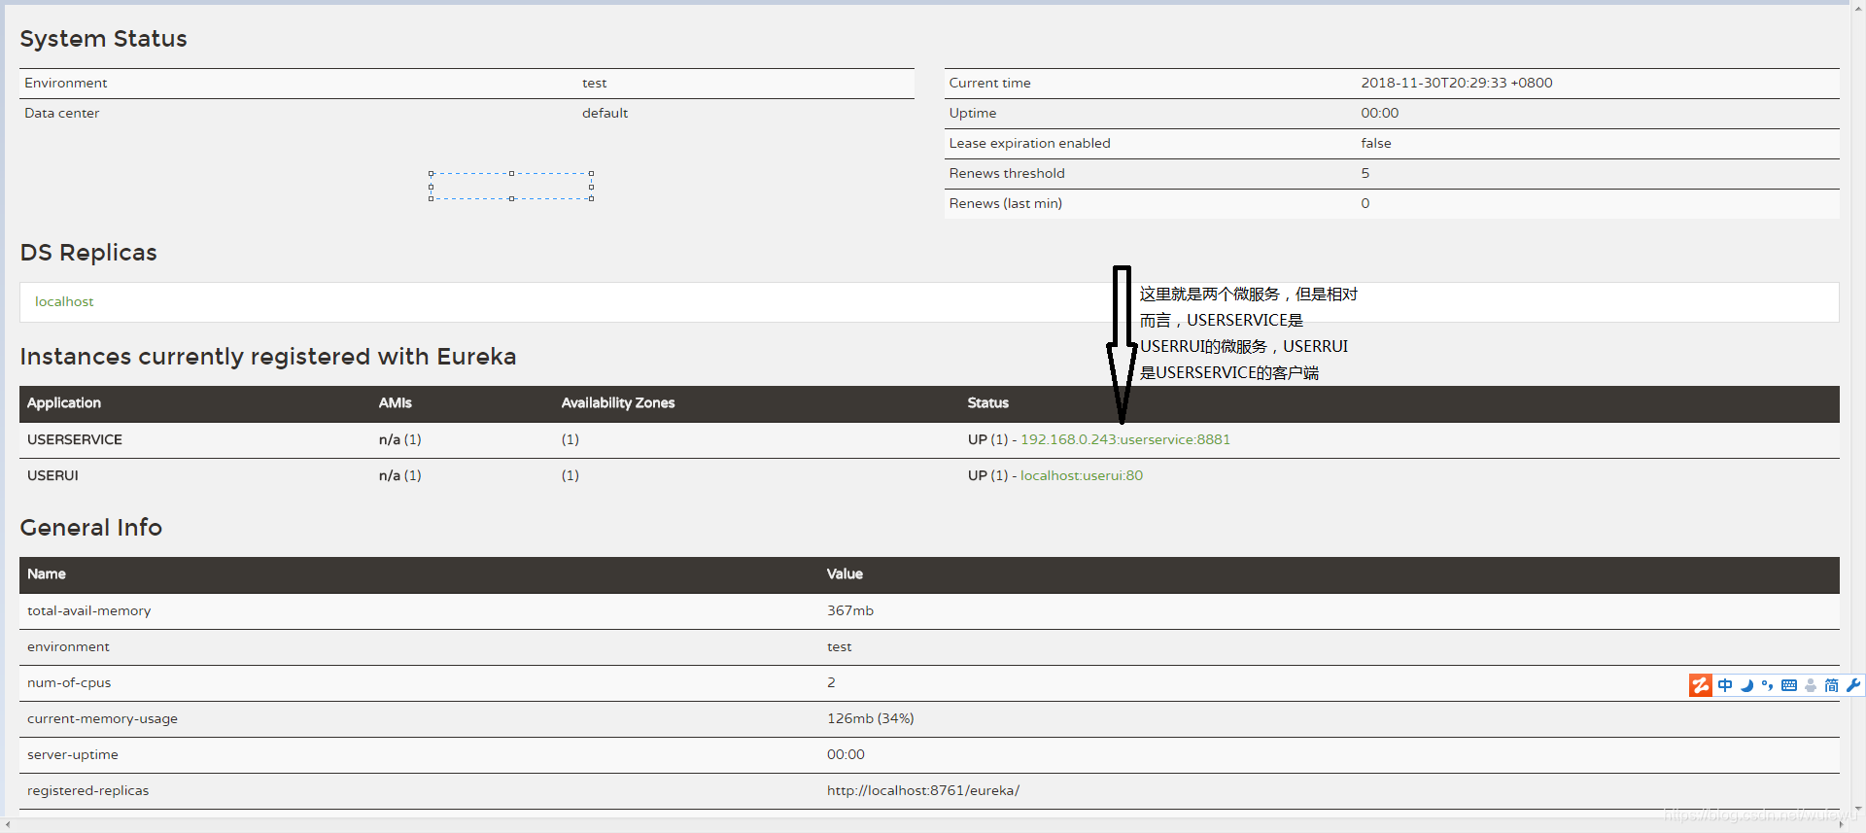Screen dimensions: 1866x833
Task: Click the General Info Value column header
Action: (x=845, y=573)
